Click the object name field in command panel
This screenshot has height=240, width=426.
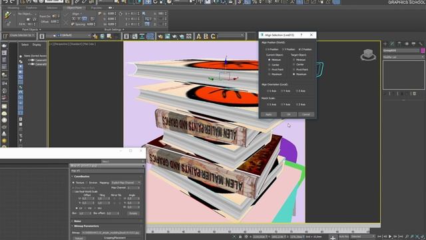pyautogui.click(x=401, y=51)
